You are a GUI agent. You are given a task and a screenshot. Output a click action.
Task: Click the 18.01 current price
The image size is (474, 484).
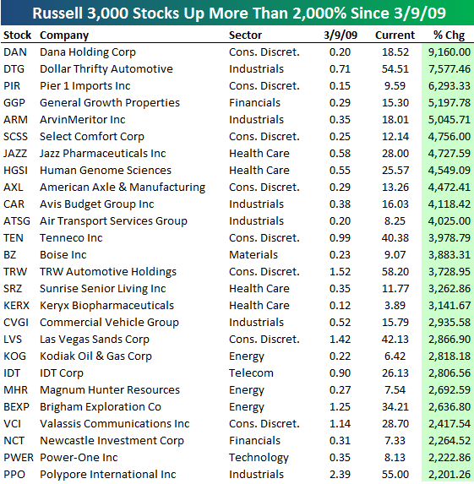pos(395,120)
